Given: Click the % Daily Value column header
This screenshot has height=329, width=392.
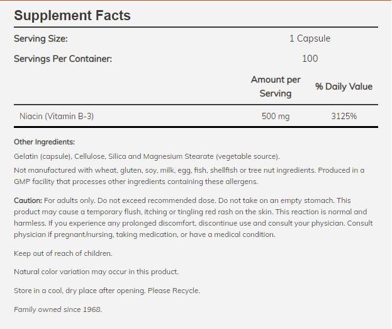Looking at the screenshot, I should [x=344, y=86].
